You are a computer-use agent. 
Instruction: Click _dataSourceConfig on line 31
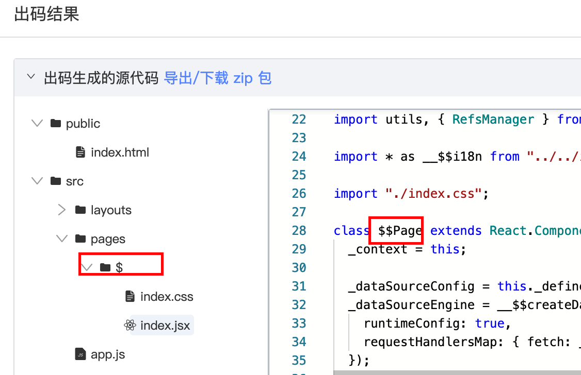411,286
